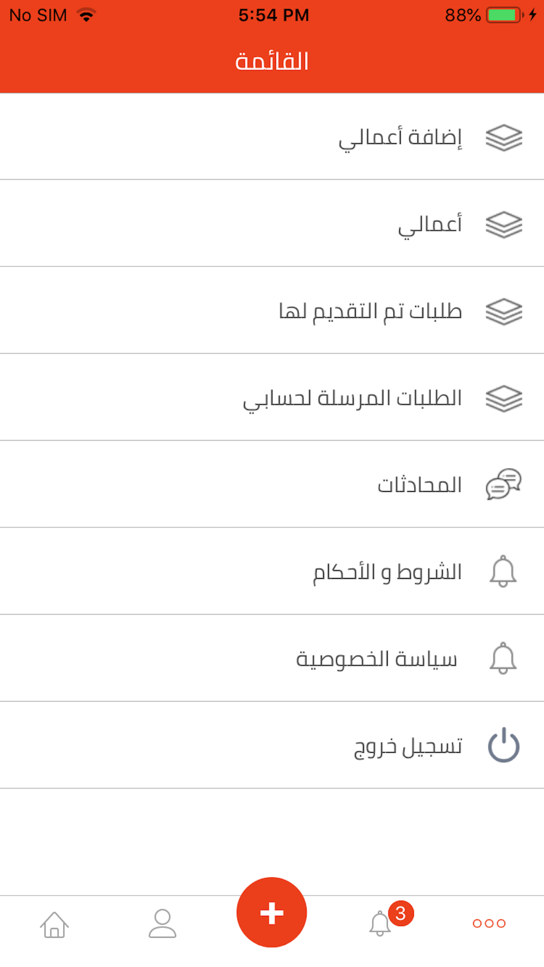Viewport: 544px width, 967px height.
Task: Select the three-dots more tab
Action: click(x=489, y=923)
